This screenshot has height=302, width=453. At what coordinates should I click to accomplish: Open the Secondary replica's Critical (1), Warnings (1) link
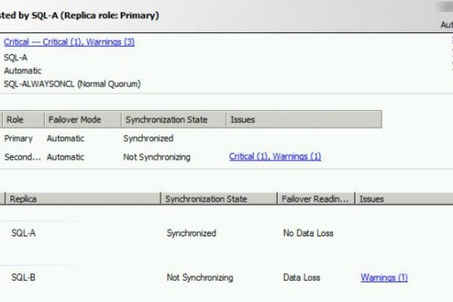coord(275,156)
